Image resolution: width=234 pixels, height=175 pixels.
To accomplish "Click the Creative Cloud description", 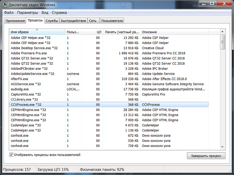I will click(153, 48).
